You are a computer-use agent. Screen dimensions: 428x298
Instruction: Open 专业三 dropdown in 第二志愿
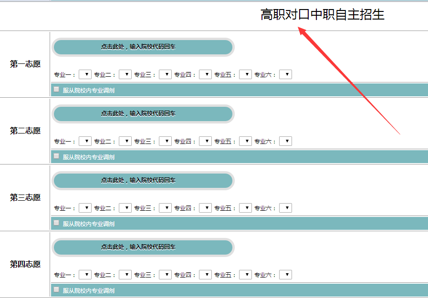(165, 141)
